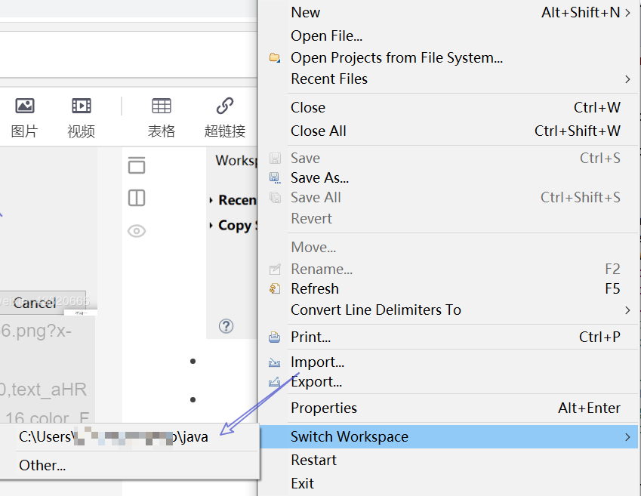Select the split-column layout icon
This screenshot has width=641, height=496.
coord(137,198)
